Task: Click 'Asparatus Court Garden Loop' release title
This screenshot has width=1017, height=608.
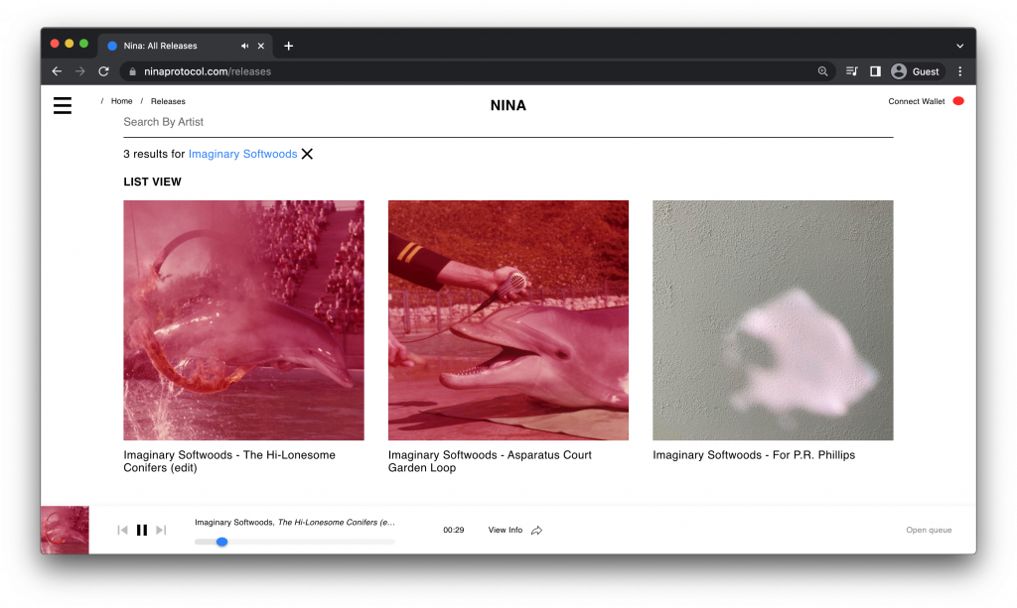Action: [x=490, y=461]
